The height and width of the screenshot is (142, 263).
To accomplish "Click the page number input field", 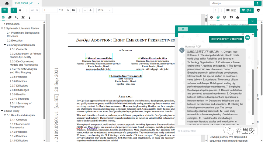I will point(50,10).
